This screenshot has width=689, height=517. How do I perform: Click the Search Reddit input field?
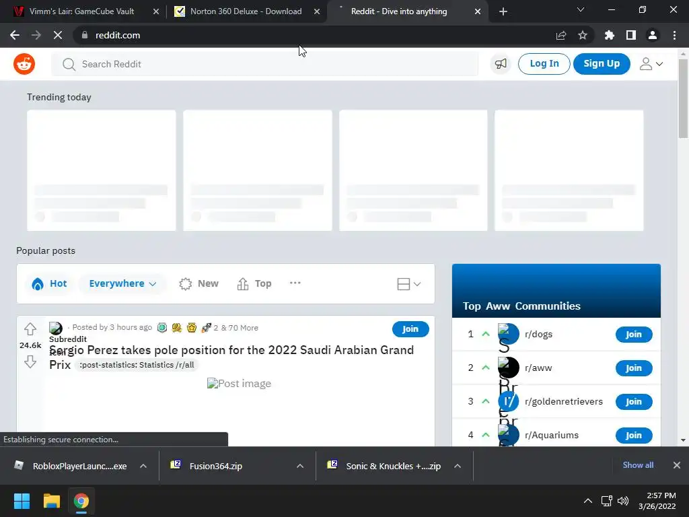(265, 64)
